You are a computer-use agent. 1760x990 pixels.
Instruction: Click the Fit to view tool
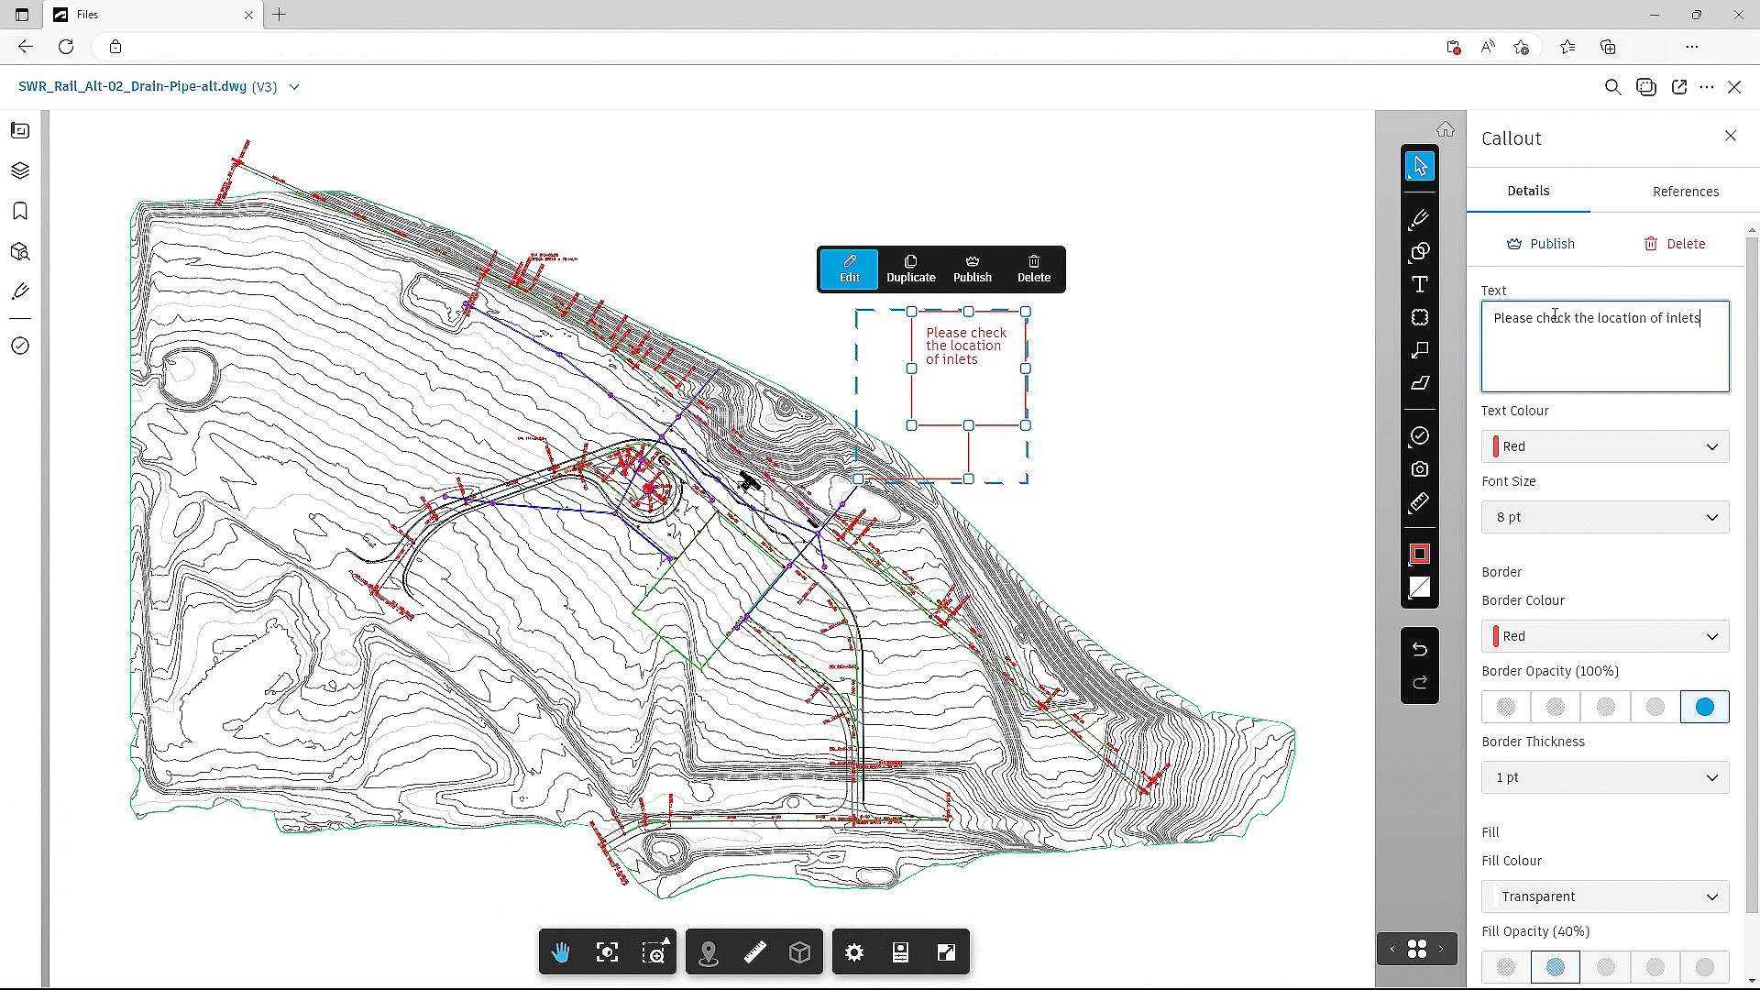coord(607,952)
